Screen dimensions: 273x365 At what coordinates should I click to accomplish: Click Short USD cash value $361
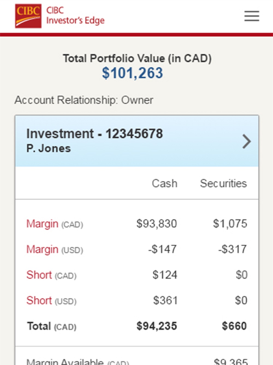(x=165, y=300)
